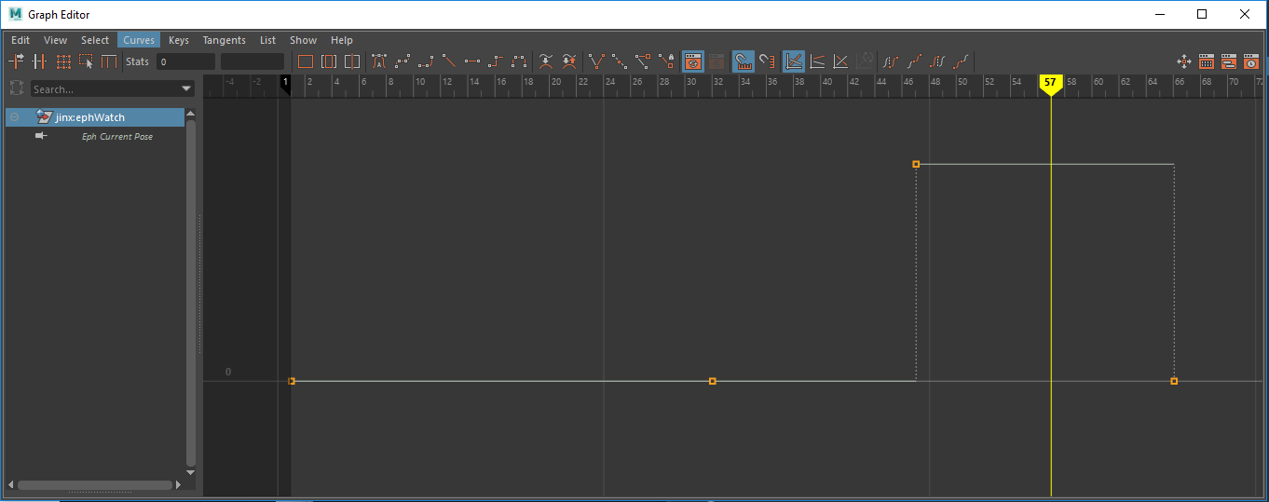Screen dimensions: 1269x502
Task: Select the Insert Keys tool
Action: (39, 61)
